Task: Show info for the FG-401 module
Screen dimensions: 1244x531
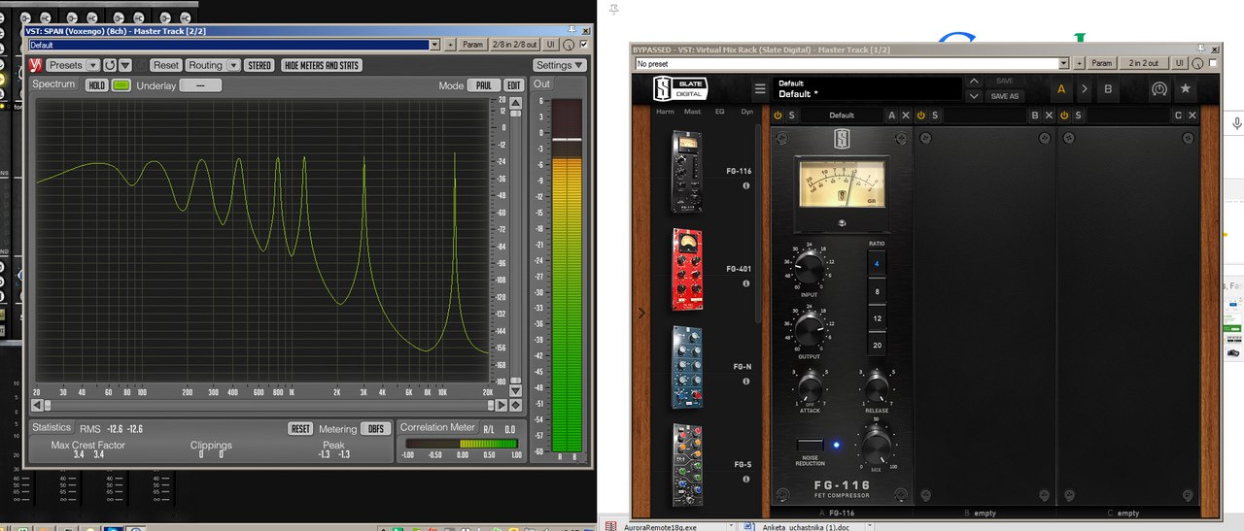Action: click(x=746, y=283)
